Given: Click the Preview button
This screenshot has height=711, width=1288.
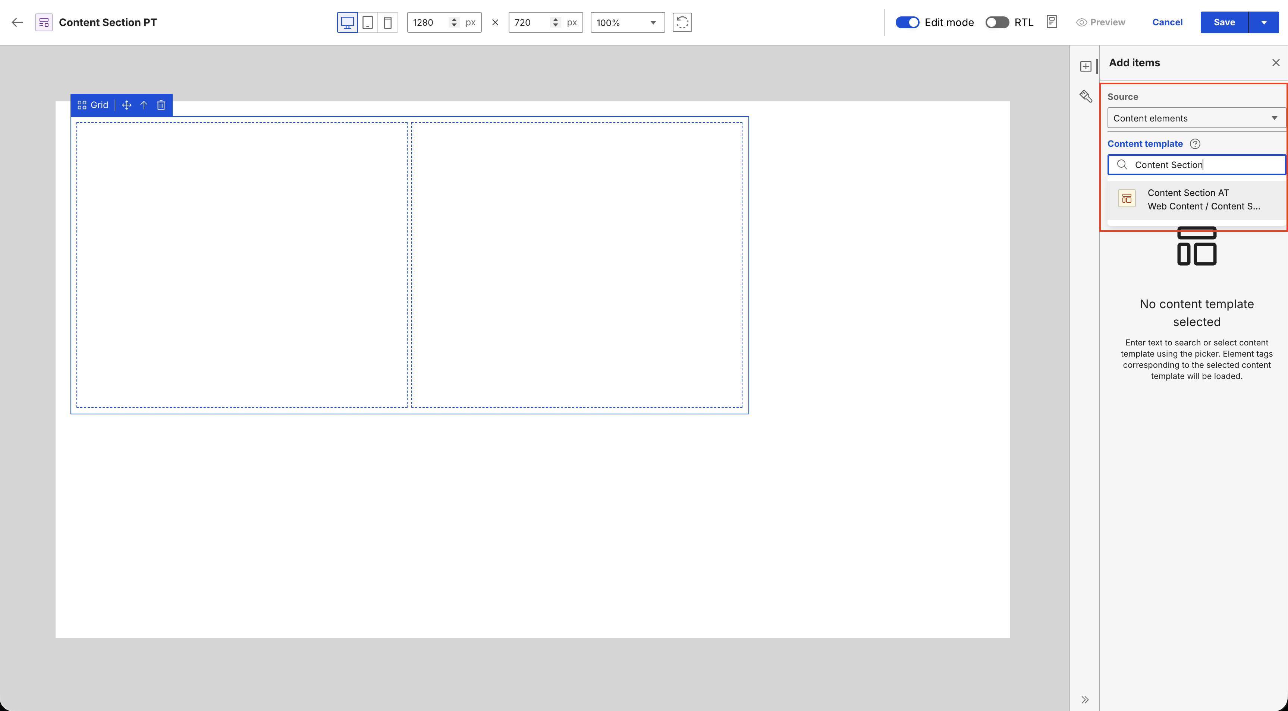Looking at the screenshot, I should coord(1100,22).
